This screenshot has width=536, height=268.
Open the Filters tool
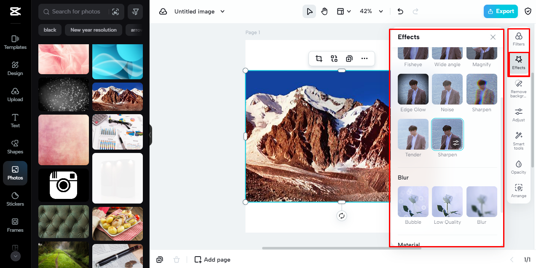click(x=519, y=40)
